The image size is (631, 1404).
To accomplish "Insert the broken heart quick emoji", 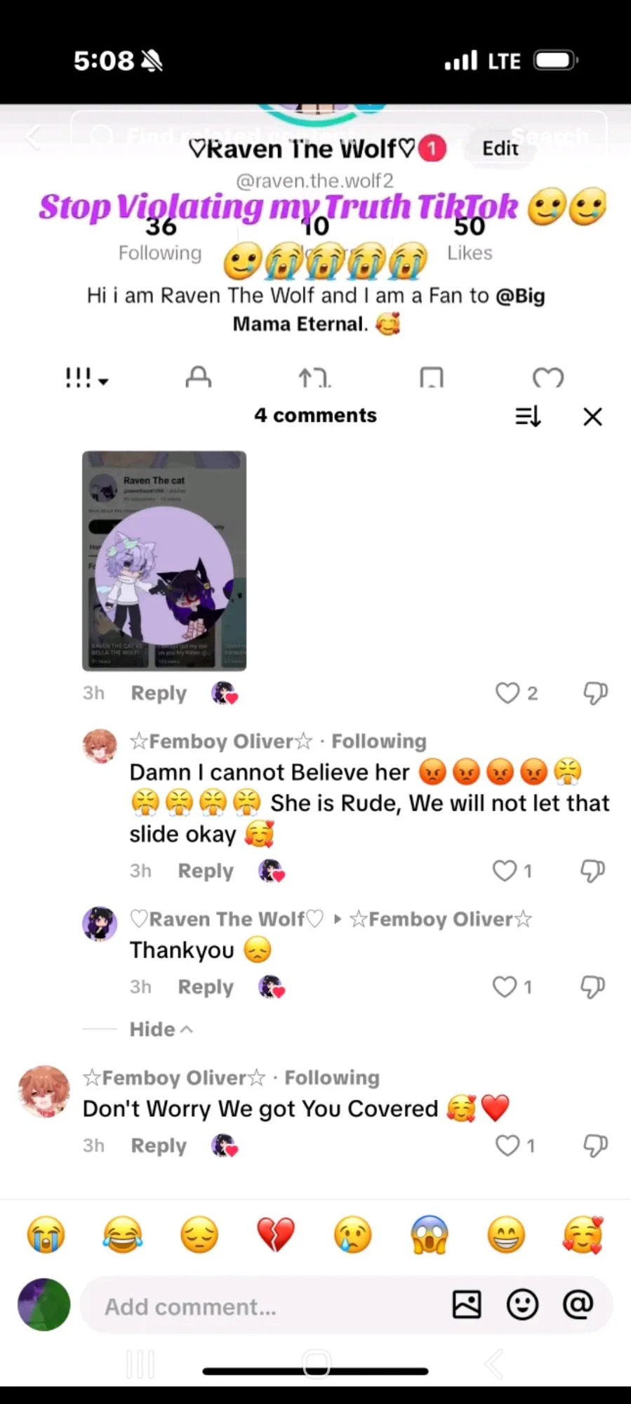I will pyautogui.click(x=276, y=1235).
